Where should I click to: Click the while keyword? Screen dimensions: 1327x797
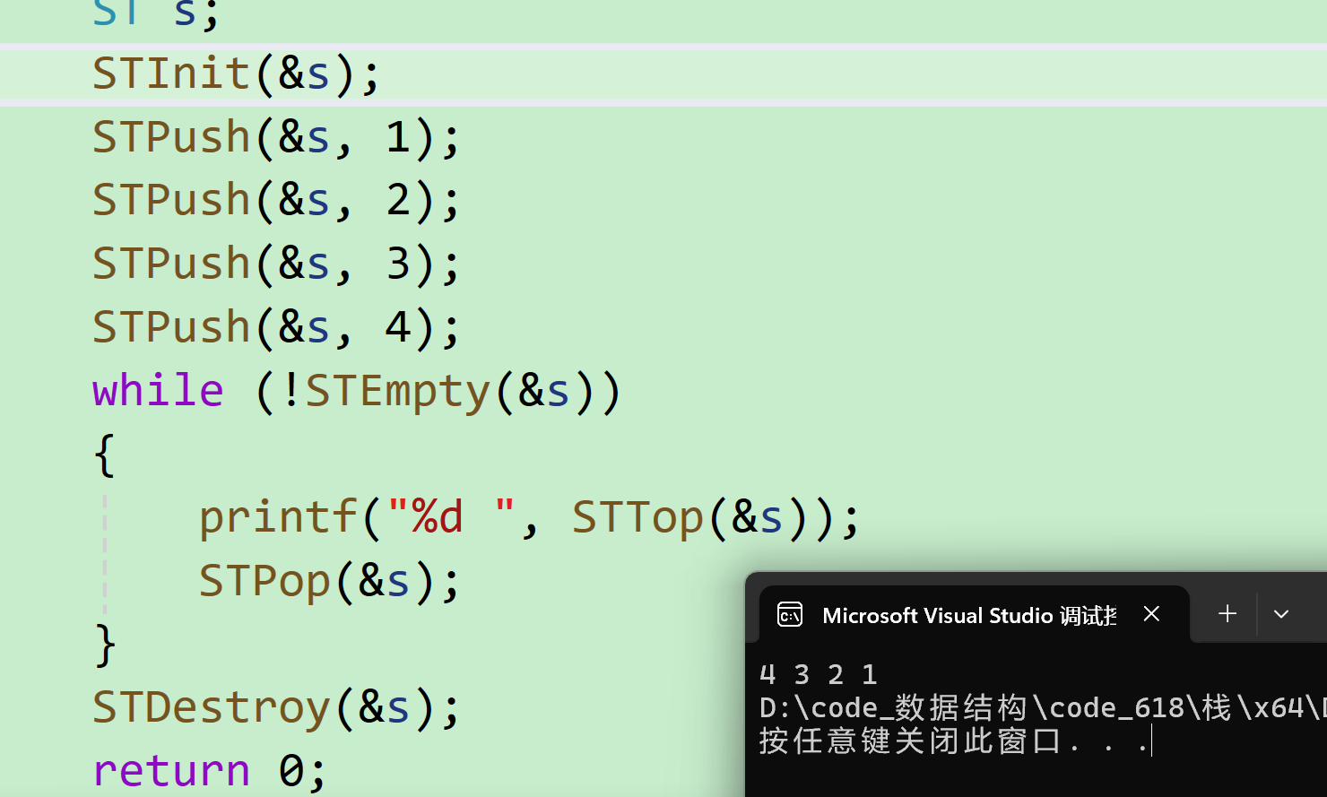158,392
